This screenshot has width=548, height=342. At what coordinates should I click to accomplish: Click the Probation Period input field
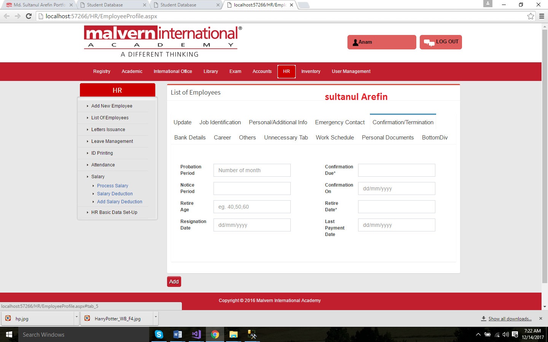[x=252, y=170]
